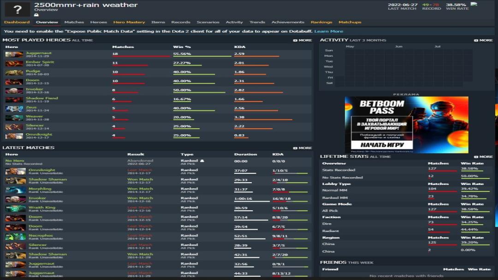Image resolution: width=498 pixels, height=280 pixels.
Task: Click the question-mark profile avatar
Action: (x=18, y=9)
